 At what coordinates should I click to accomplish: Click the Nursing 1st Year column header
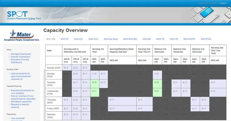click(99, 51)
